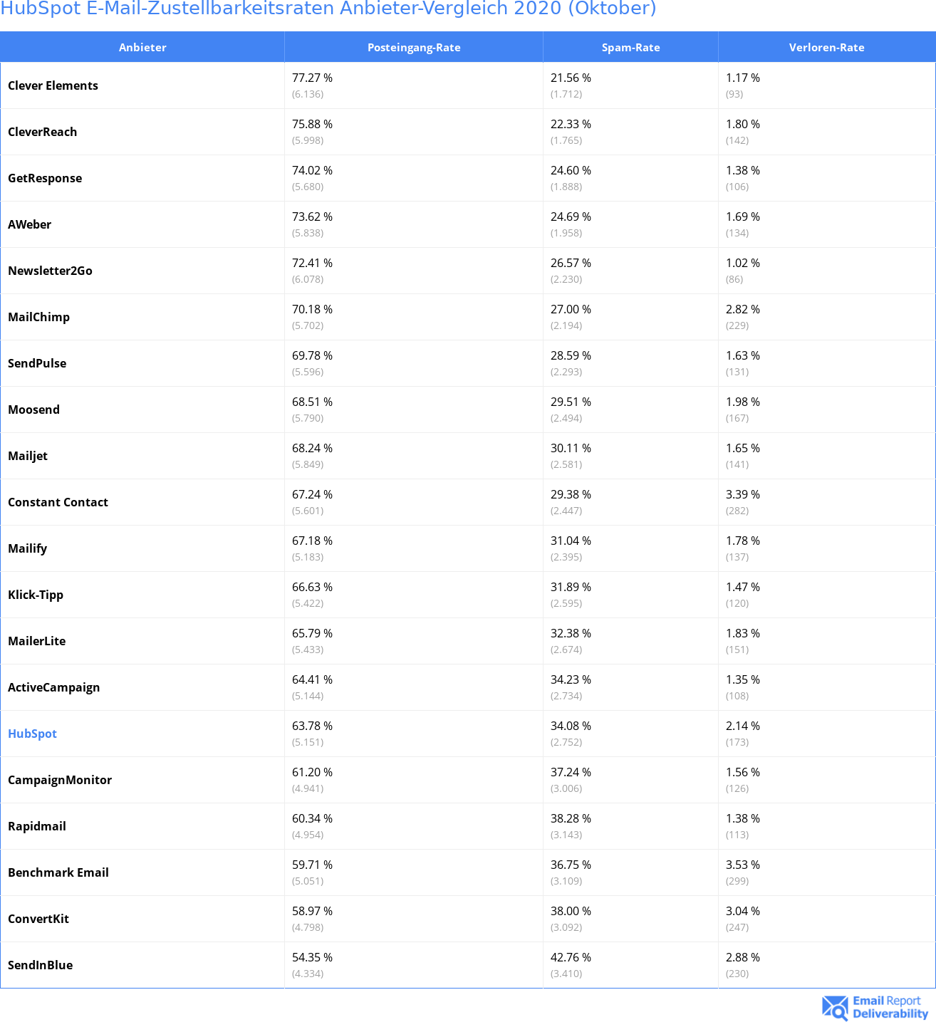Click the MailChimp provider name
936x1022 pixels.
coord(38,317)
